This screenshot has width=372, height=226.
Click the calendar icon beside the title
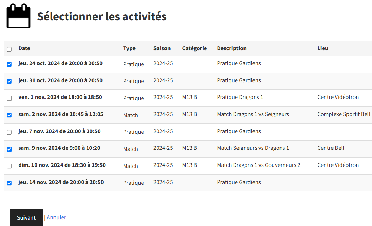coord(19,16)
